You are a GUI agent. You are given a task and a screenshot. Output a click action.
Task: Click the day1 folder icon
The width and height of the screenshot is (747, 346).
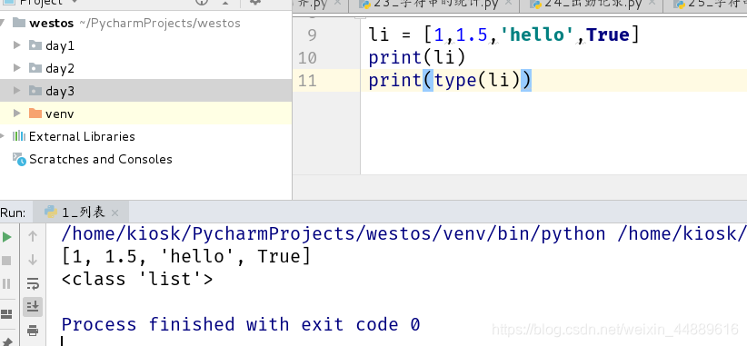point(35,45)
